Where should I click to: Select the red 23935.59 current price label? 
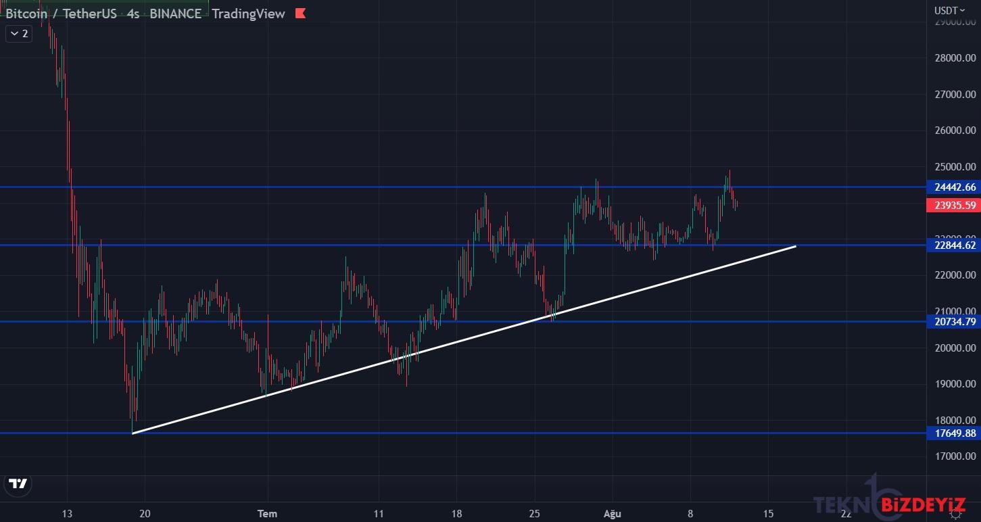click(955, 205)
